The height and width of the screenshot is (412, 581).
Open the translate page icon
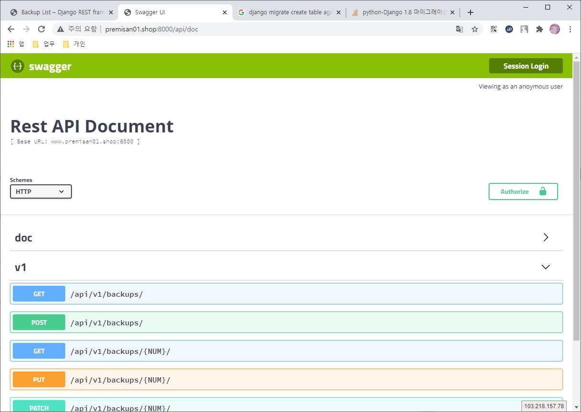coord(460,29)
